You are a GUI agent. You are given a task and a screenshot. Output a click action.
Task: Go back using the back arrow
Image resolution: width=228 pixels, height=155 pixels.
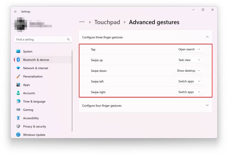(x=16, y=12)
